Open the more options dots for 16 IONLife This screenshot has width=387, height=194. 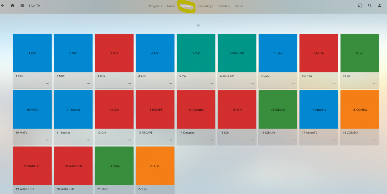[293, 140]
